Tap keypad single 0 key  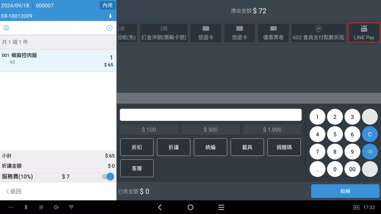click(x=335, y=169)
